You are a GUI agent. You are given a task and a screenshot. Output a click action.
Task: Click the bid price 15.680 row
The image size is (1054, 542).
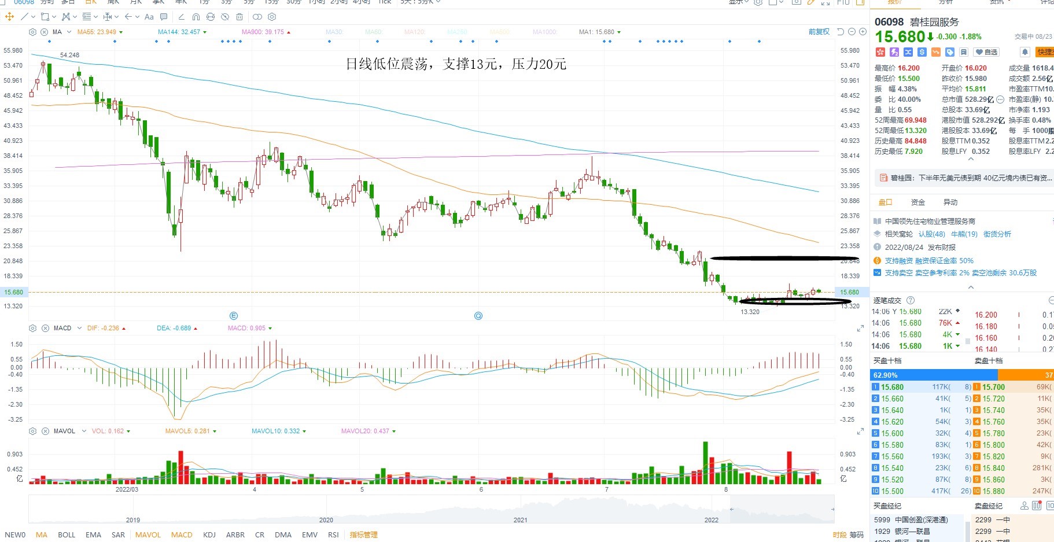[x=922, y=387]
